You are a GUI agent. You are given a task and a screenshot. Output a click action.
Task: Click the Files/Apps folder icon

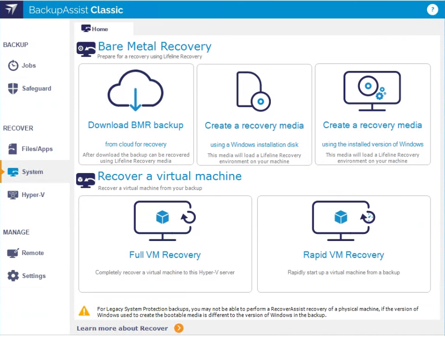click(x=13, y=149)
